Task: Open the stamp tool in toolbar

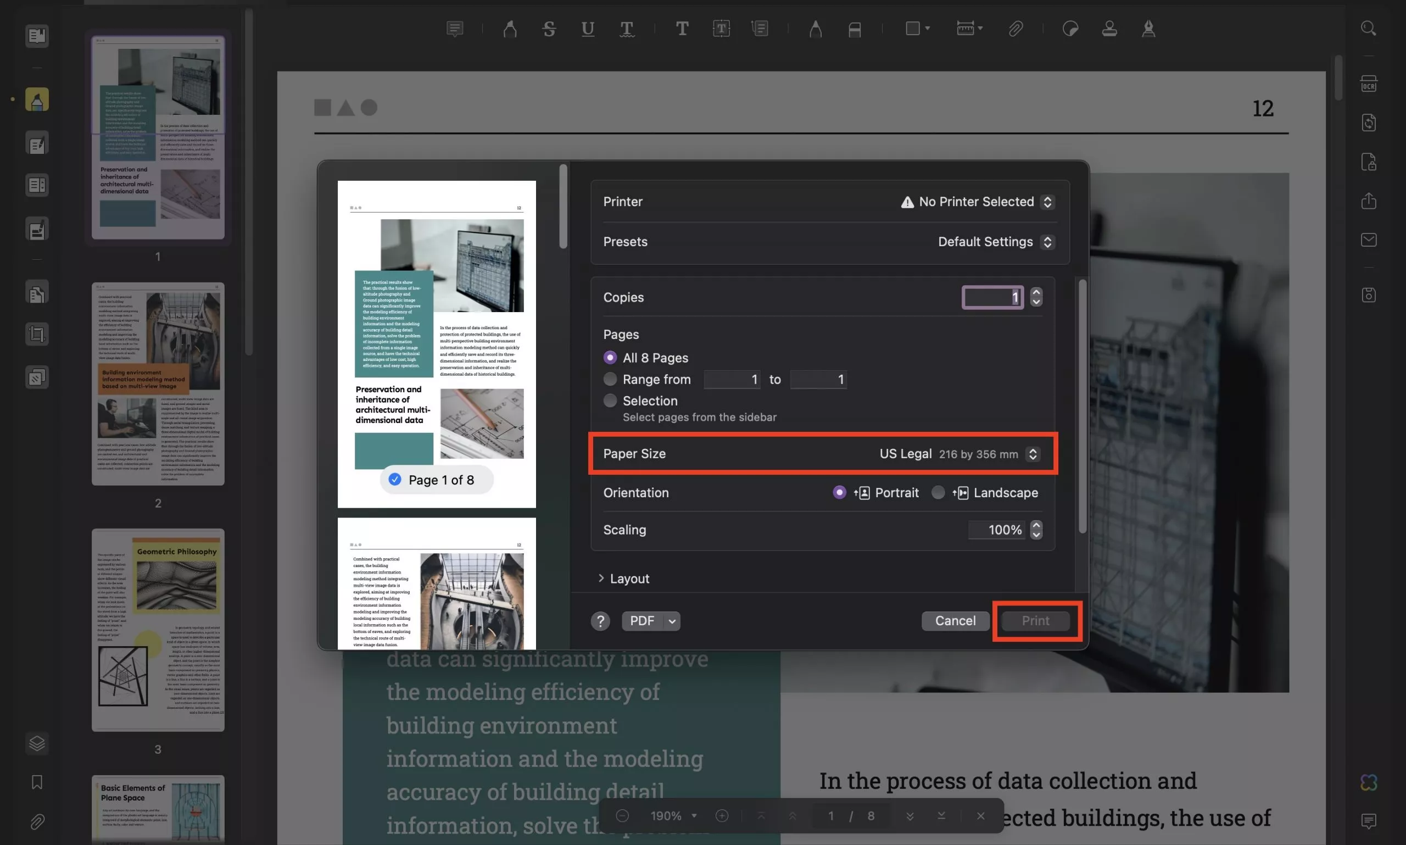Action: tap(1109, 29)
